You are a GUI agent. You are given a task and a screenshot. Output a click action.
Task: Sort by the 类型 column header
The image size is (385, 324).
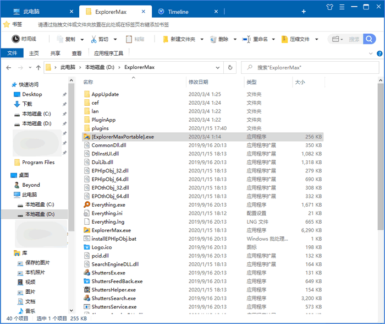pos(268,82)
